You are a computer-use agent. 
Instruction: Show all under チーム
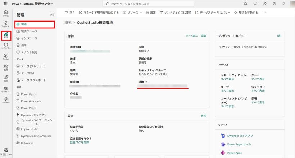258,79
